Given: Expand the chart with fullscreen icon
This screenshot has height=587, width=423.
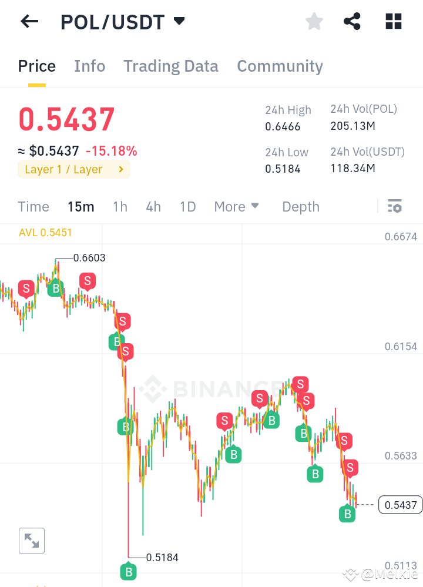Looking at the screenshot, I should [x=32, y=541].
